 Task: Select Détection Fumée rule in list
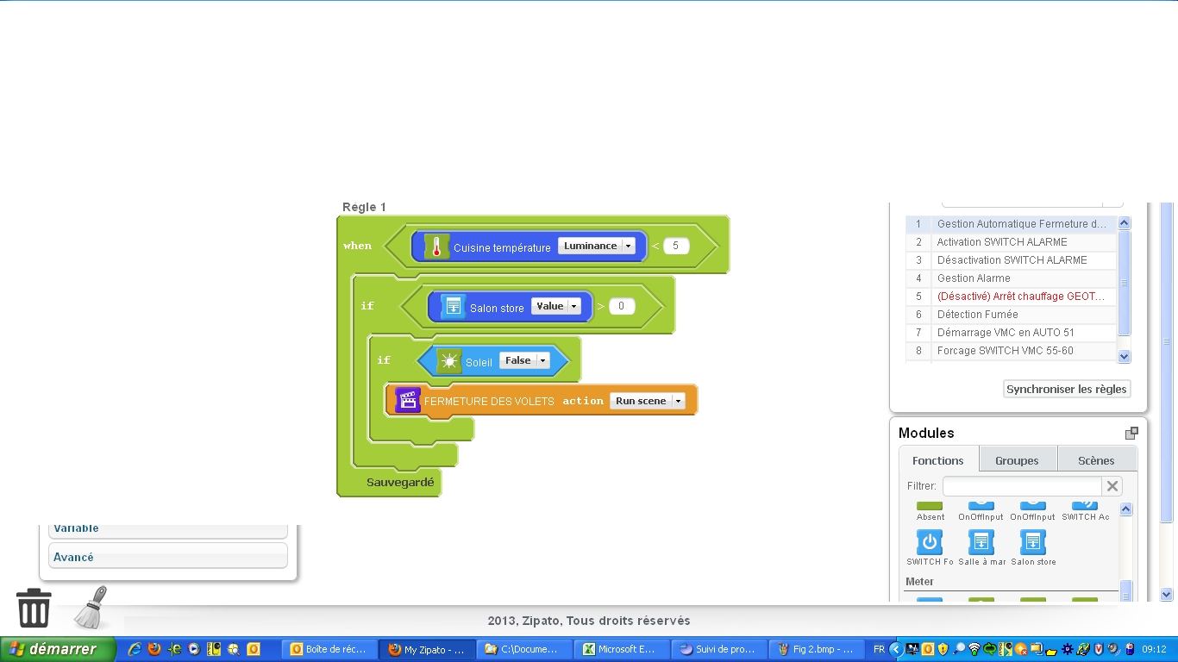(977, 315)
